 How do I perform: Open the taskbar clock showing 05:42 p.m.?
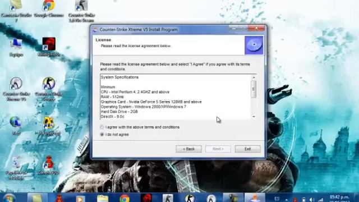[339, 199]
